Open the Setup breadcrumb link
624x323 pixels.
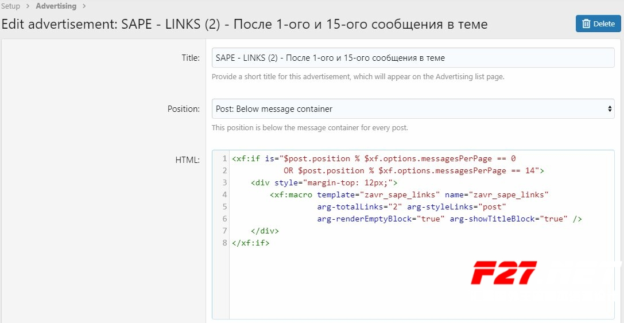click(x=10, y=6)
